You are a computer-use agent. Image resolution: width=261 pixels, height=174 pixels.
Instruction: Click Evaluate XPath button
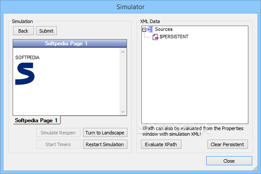coord(161,144)
